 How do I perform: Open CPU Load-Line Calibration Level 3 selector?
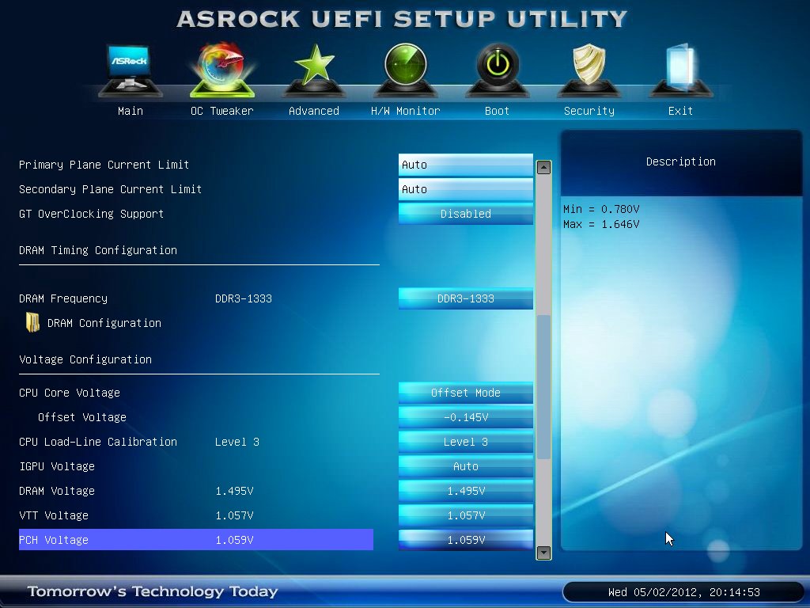pyautogui.click(x=465, y=442)
